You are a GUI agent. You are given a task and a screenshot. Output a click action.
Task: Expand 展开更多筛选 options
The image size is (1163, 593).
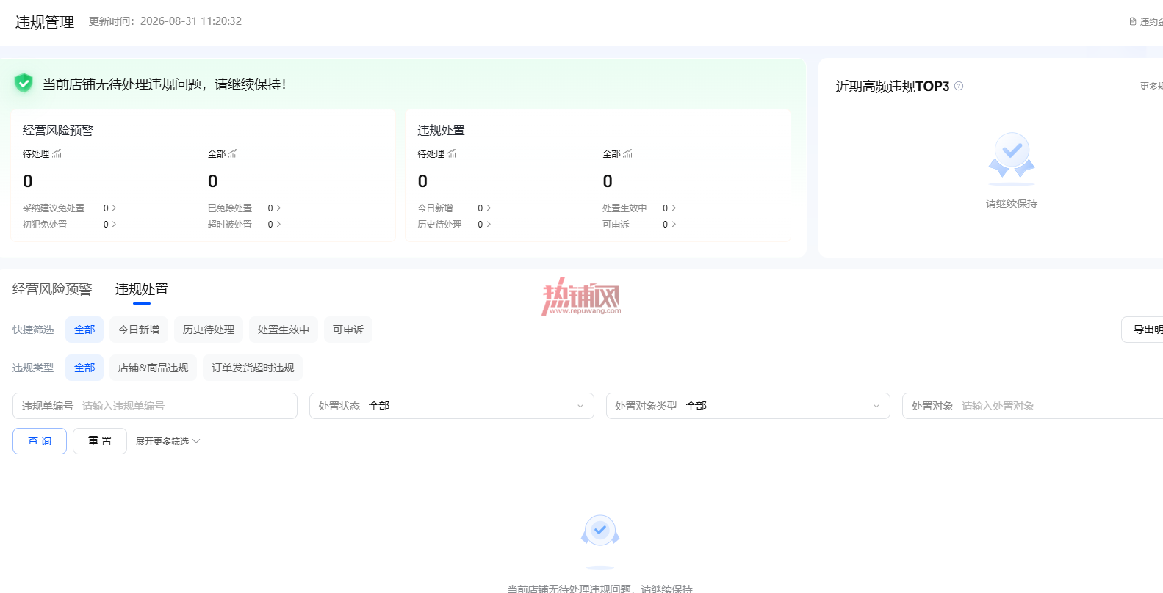(168, 441)
